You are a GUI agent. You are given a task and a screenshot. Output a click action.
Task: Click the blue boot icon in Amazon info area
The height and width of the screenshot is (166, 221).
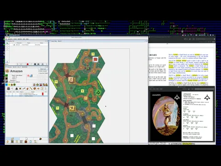[31, 76]
